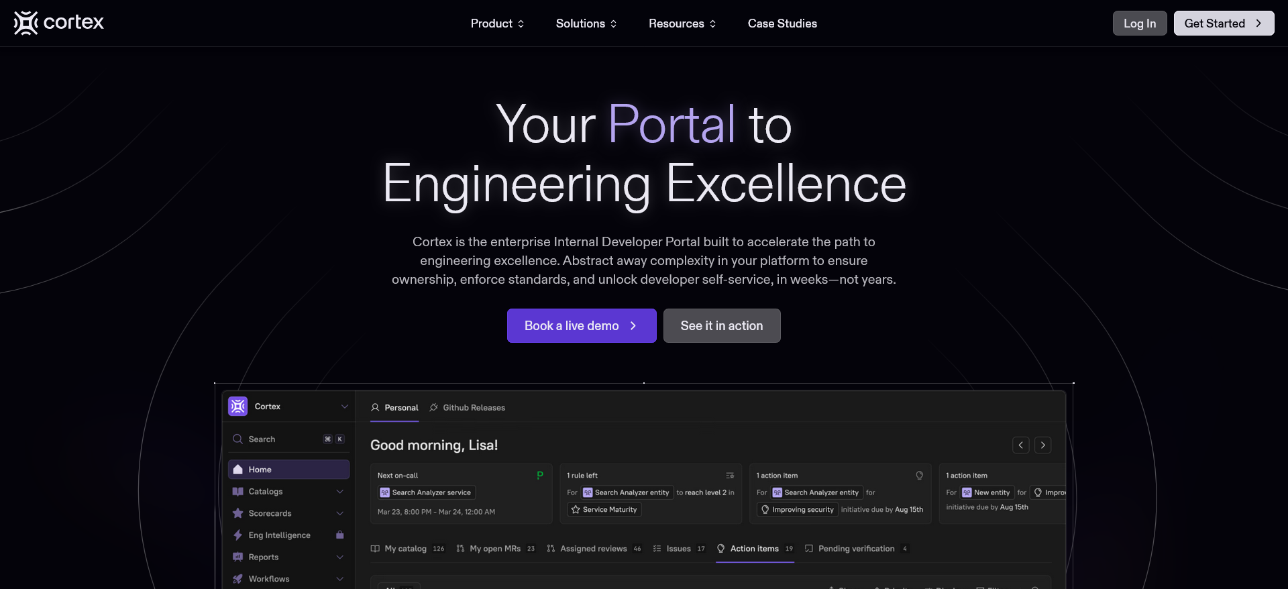Click the Cortex logo in the header

pyautogui.click(x=59, y=23)
